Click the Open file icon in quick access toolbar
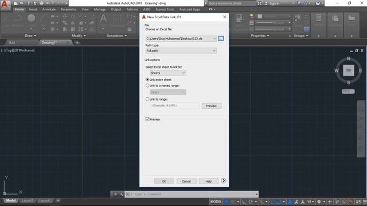Viewport: 367px width, 206px height. coord(22,3)
